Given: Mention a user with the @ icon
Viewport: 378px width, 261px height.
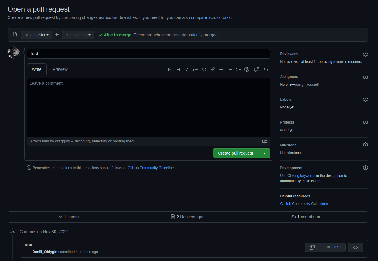Looking at the screenshot, I should (x=247, y=69).
